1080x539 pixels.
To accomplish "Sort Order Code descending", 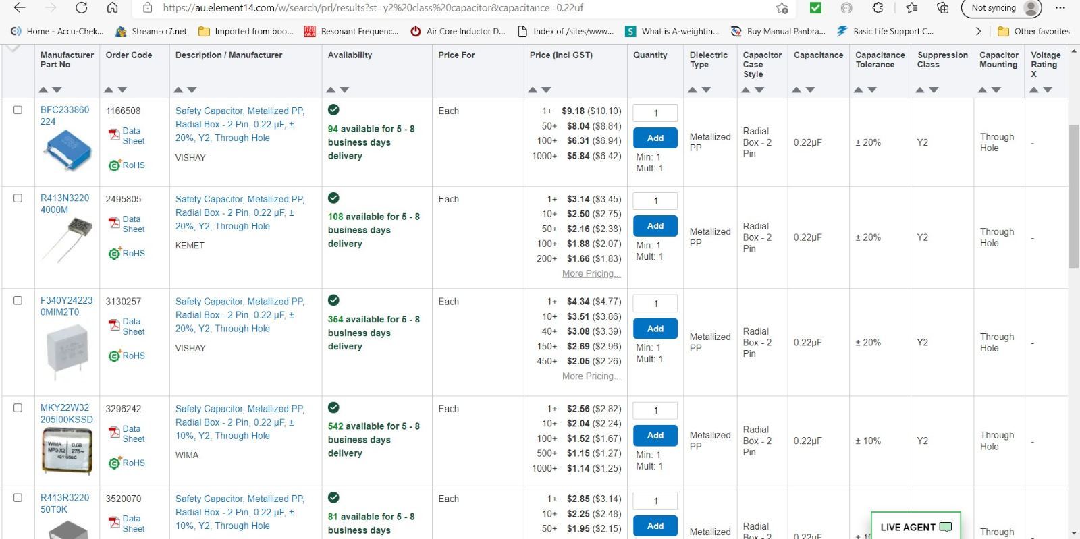I will [x=122, y=90].
